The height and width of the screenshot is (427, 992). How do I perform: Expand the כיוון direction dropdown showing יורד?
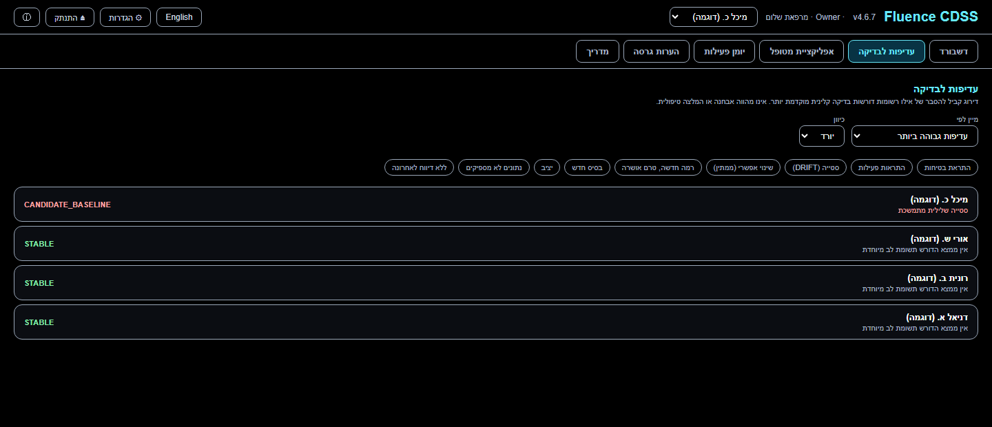[822, 136]
